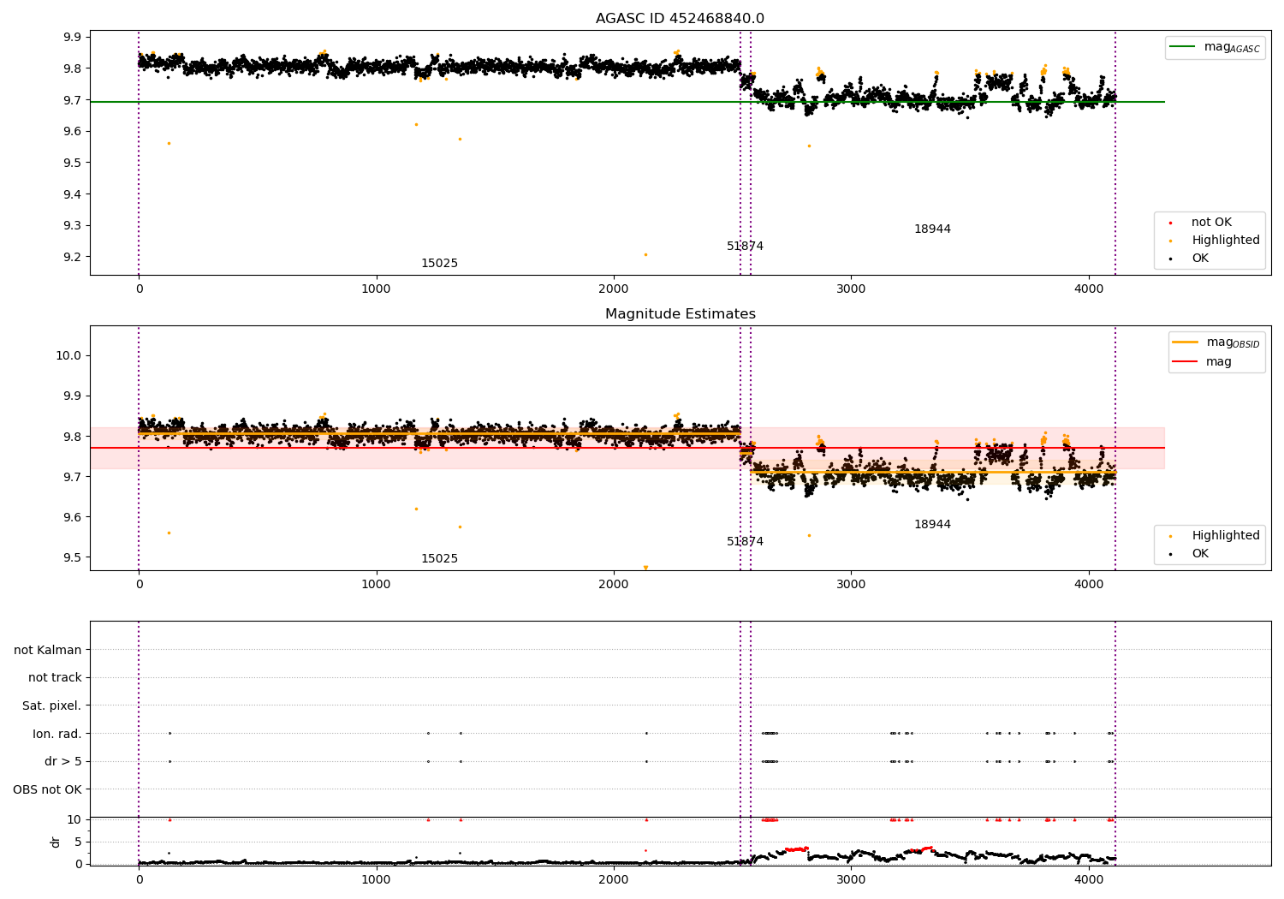Screen dimensions: 1284x899
Task: Click "Highlighted" in the middle plot legend
Action: pos(1225,536)
